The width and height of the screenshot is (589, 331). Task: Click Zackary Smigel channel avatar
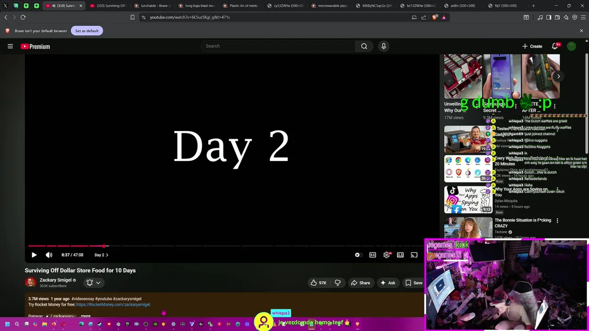point(30,282)
